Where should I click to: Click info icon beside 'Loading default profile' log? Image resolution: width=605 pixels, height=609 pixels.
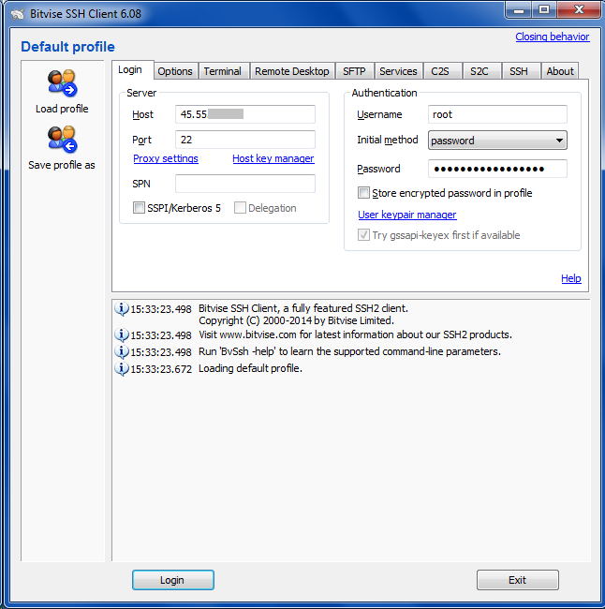tap(122, 368)
